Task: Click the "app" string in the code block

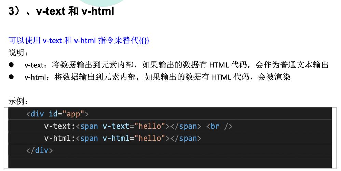Action: pyautogui.click(x=73, y=114)
